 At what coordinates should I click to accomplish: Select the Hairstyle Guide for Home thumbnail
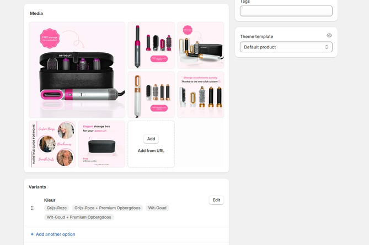point(52,144)
